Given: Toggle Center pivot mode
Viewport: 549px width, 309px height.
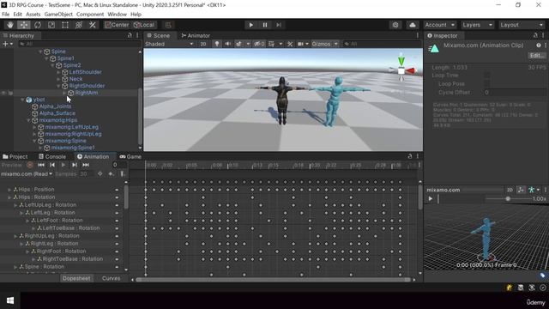Looking at the screenshot, I should [x=117, y=25].
